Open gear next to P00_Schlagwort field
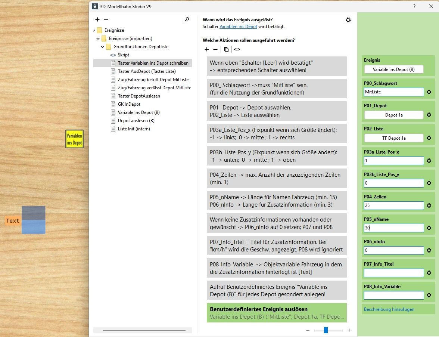 coord(429,92)
